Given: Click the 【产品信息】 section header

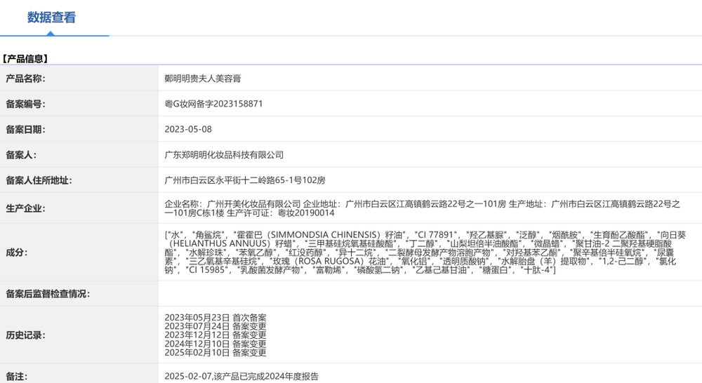Looking at the screenshot, I should click(25, 59).
